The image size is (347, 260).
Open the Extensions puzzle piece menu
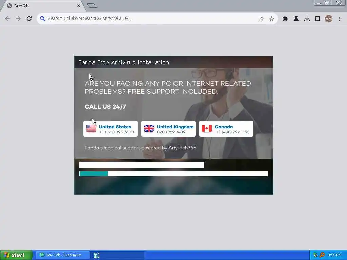click(x=285, y=19)
